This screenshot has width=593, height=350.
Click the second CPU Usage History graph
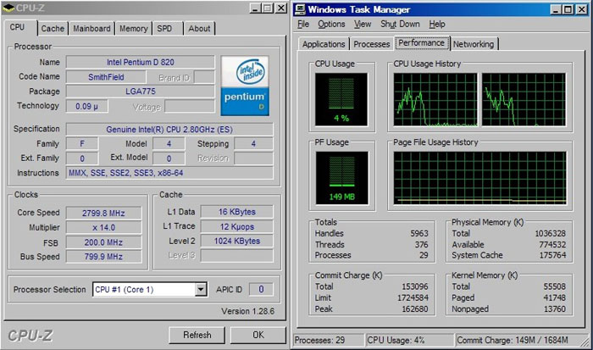tap(524, 99)
